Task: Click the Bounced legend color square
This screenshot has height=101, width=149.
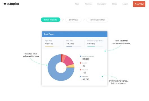Action: 81,70
